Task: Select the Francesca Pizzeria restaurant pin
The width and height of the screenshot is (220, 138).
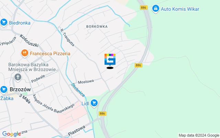Action: 25,53
